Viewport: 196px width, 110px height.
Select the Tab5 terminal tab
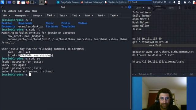(100, 16)
